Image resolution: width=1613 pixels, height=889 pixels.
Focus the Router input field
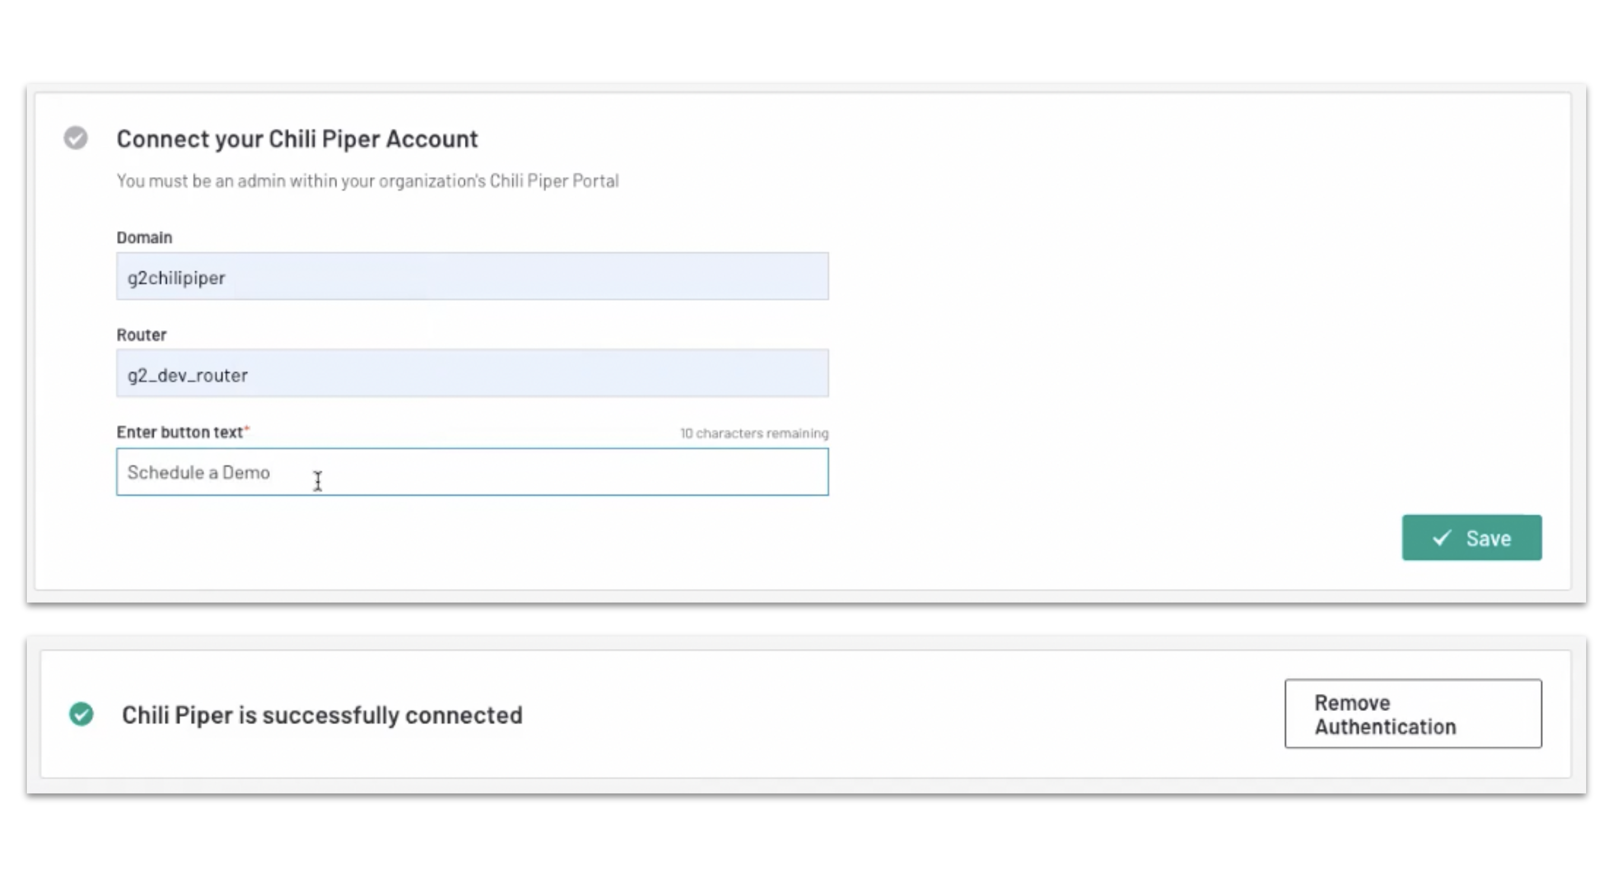[x=472, y=374]
